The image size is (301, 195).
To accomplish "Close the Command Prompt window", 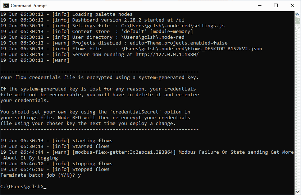I will 292,5.
